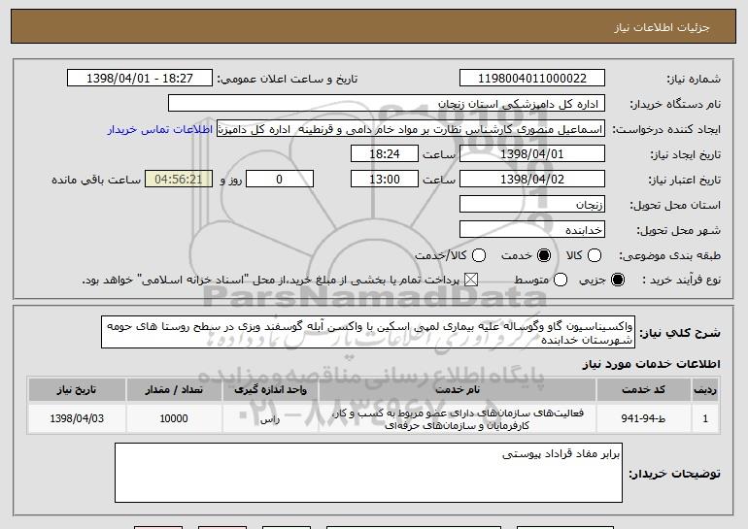Screen dimensions: 748x529
Task: Click creation date field 1398/04/01
Action: (x=532, y=154)
